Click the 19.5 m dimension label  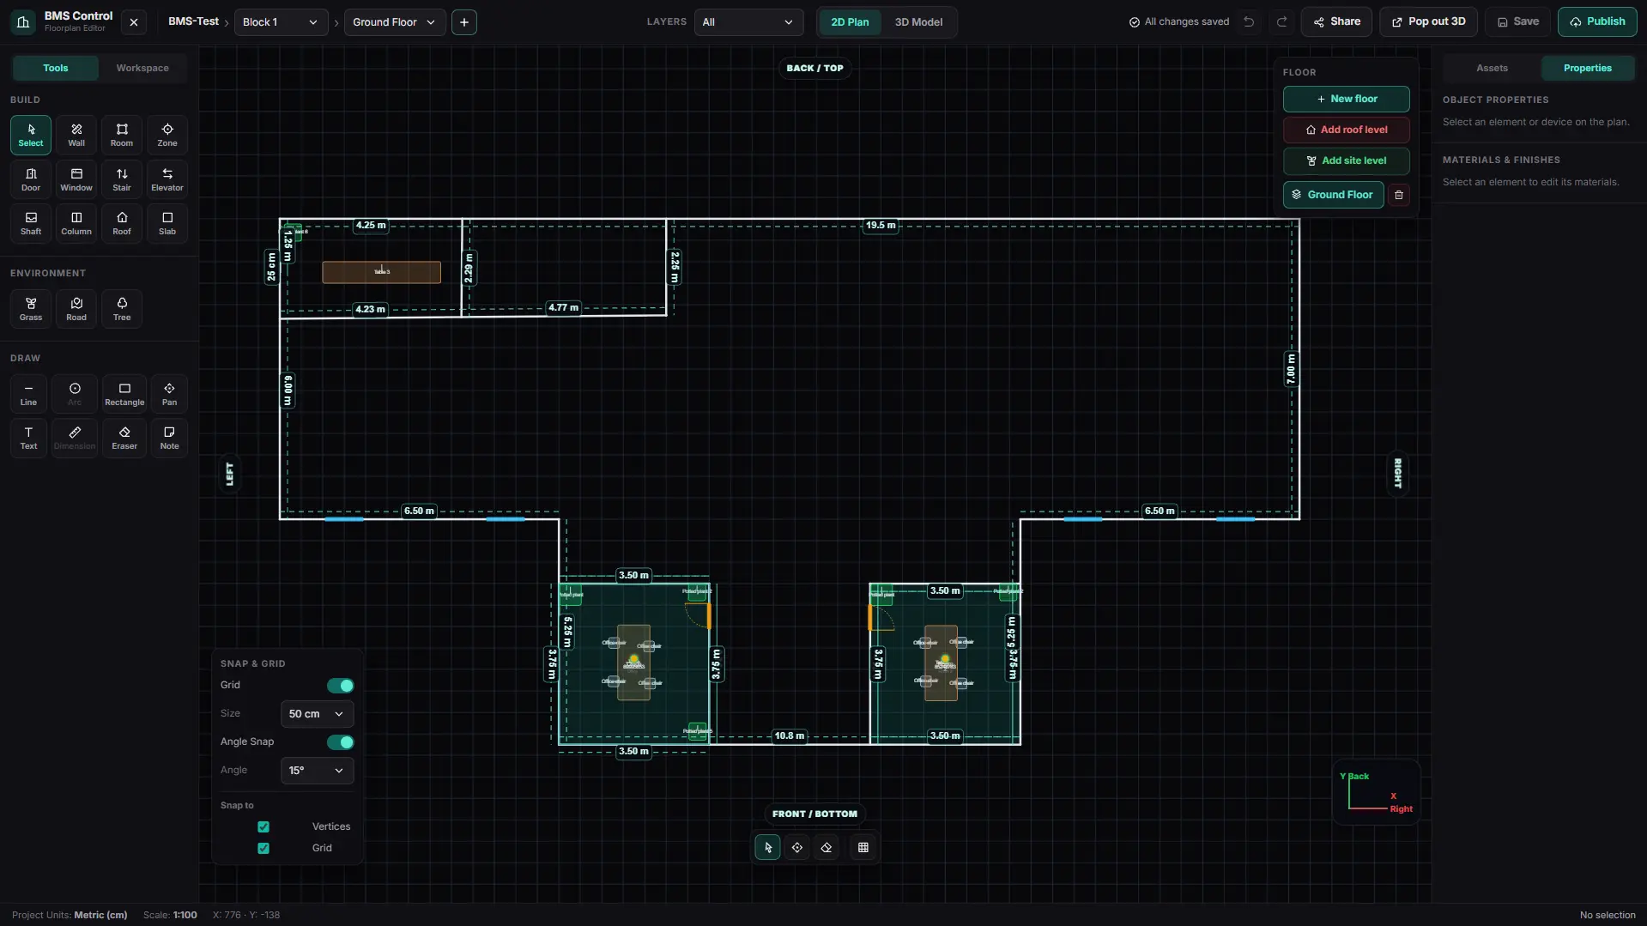coord(881,226)
